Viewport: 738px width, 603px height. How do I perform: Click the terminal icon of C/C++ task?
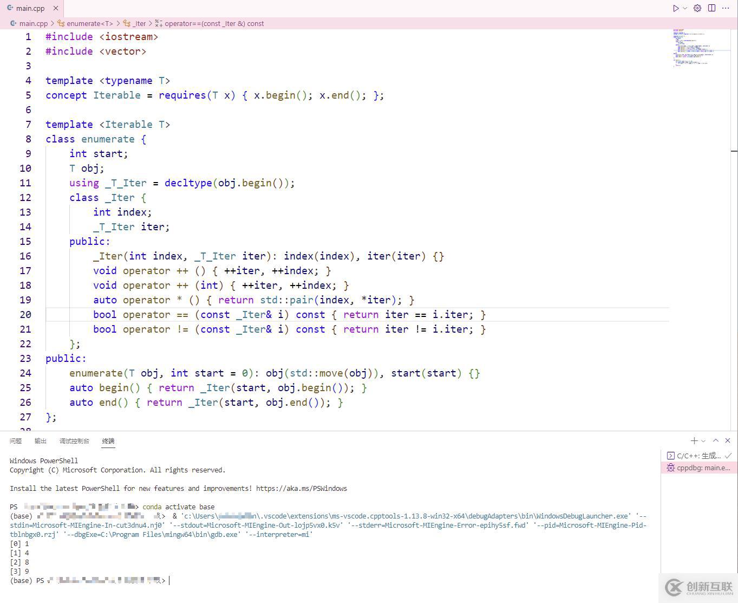(x=671, y=456)
